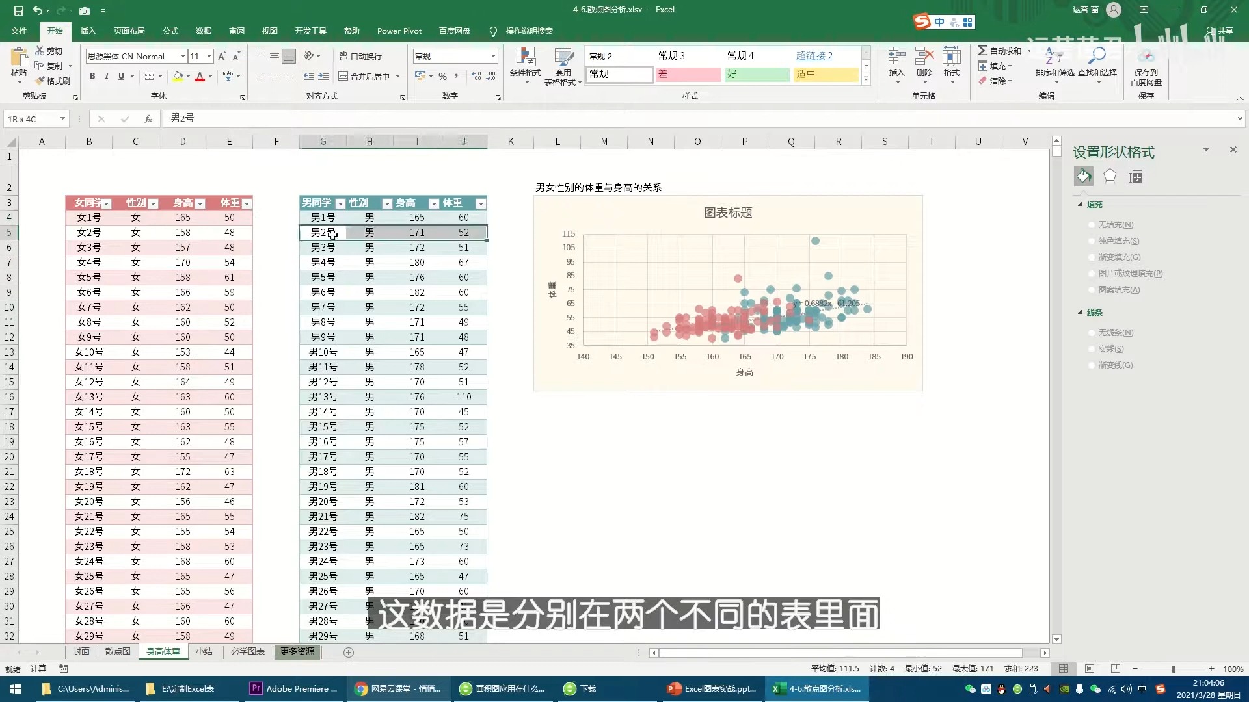Choose Solid line (实线) radio option

pyautogui.click(x=1092, y=349)
